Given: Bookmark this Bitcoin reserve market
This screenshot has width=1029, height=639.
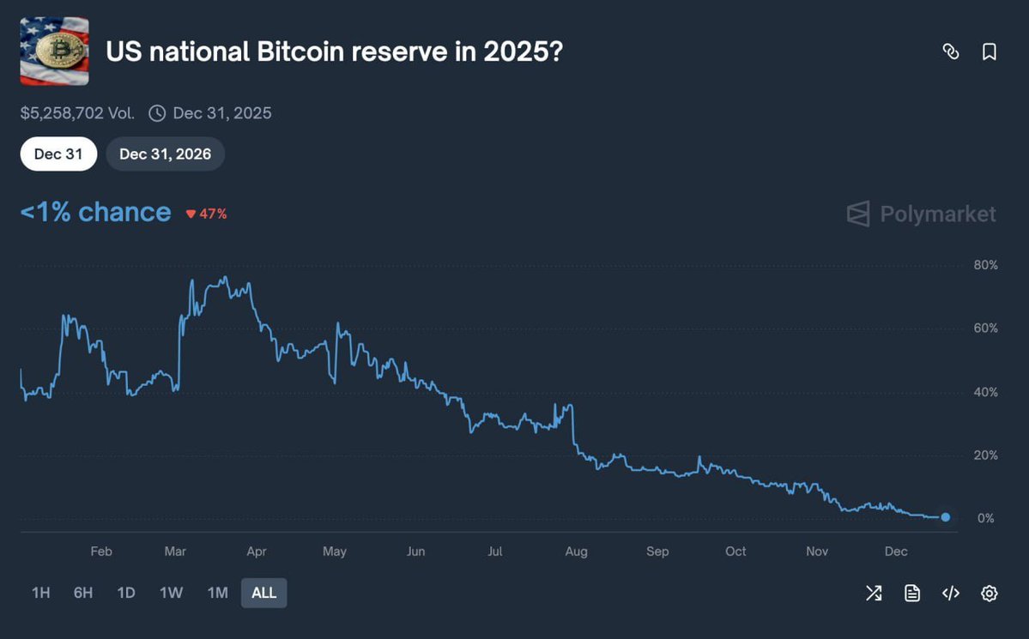Looking at the screenshot, I should [990, 51].
